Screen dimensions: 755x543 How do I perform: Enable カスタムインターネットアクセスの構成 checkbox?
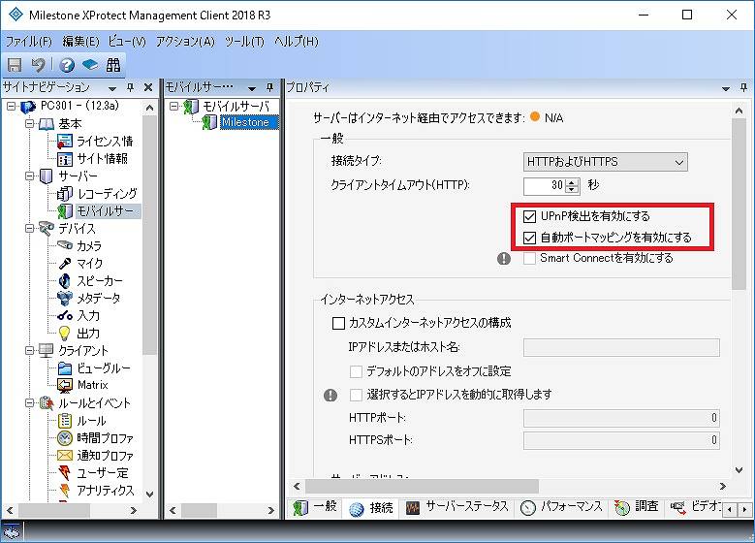coord(338,323)
